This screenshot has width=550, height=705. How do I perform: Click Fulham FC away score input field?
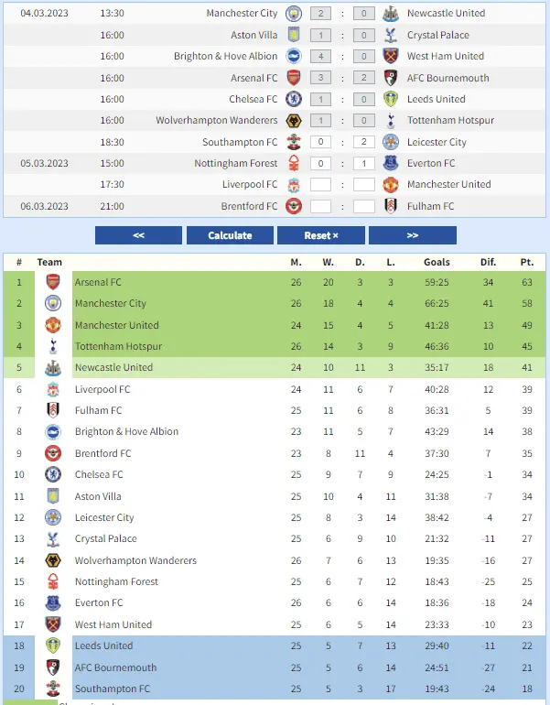364,206
